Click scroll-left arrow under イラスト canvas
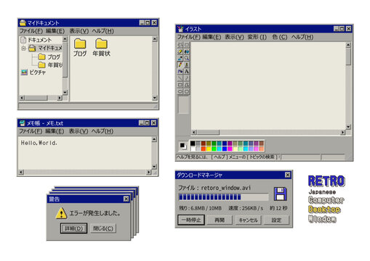This screenshot has height=261, width=370. 194,132
